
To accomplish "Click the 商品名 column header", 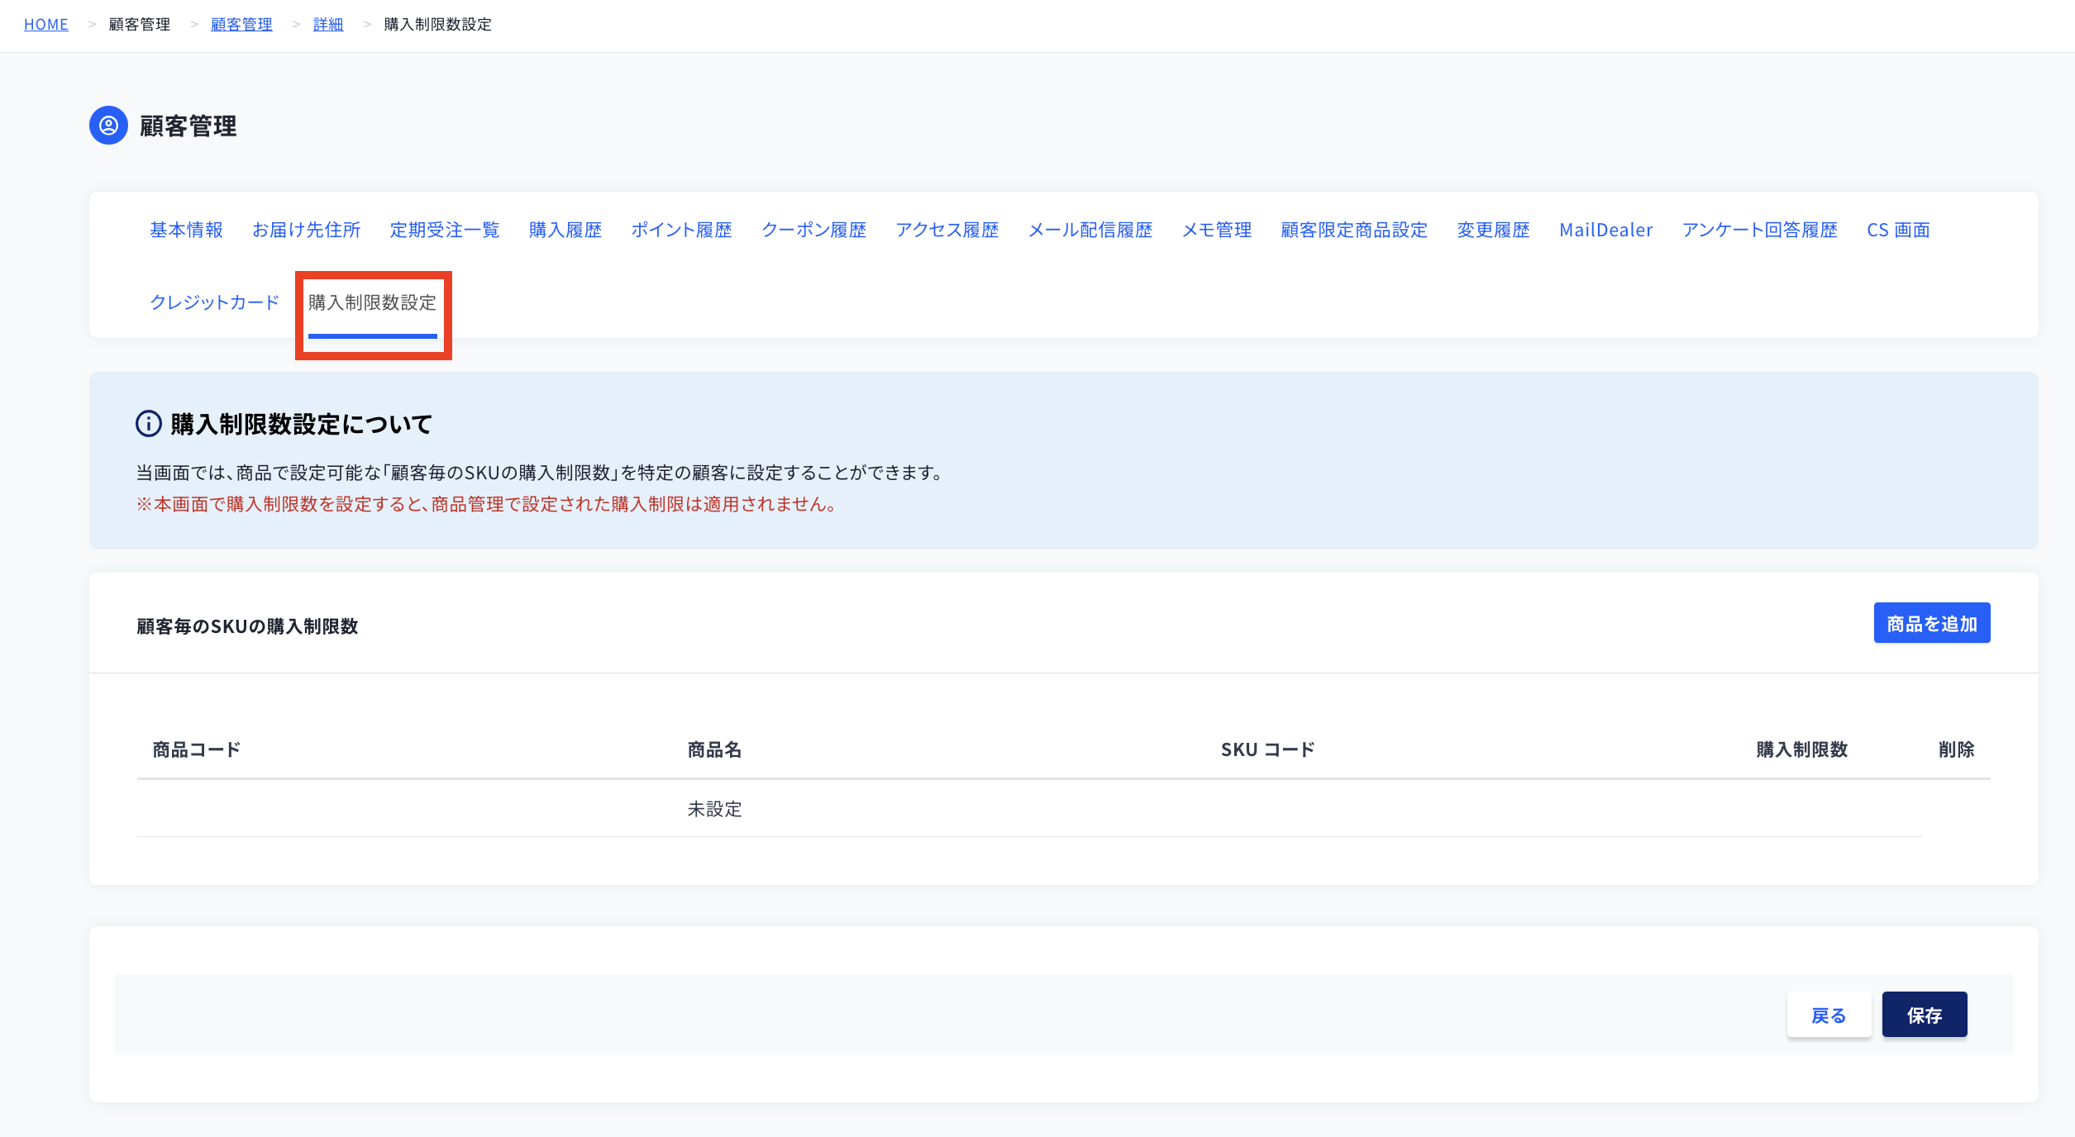I will (x=715, y=749).
